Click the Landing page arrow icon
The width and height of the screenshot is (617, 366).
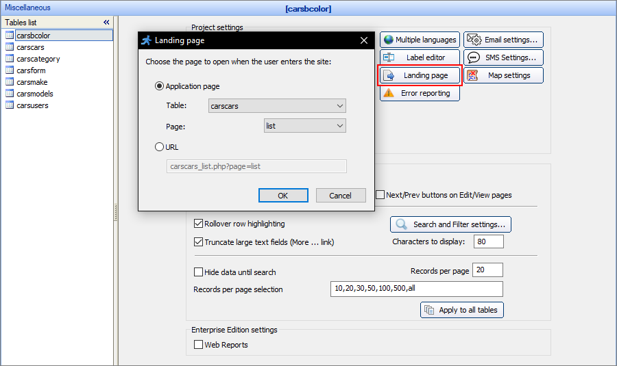tap(389, 75)
